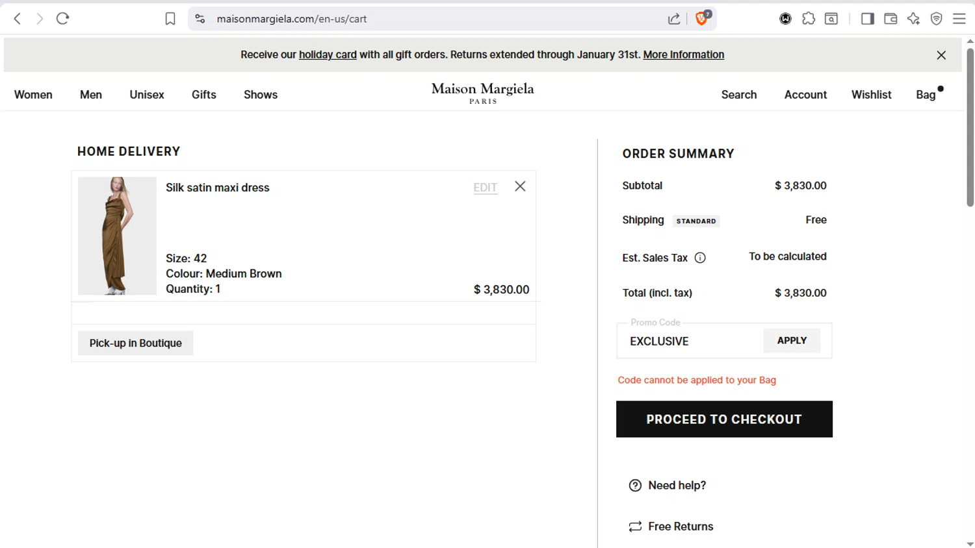The image size is (975, 548).
Task: Click the circular extension icon left of puzzle
Action: 786,19
